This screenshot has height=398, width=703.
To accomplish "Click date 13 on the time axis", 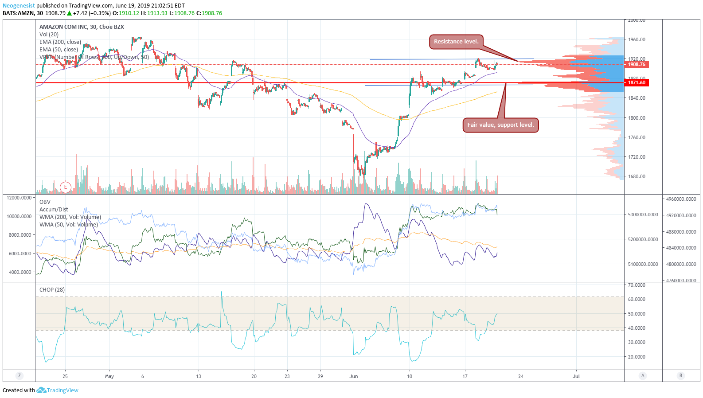I will tap(199, 376).
